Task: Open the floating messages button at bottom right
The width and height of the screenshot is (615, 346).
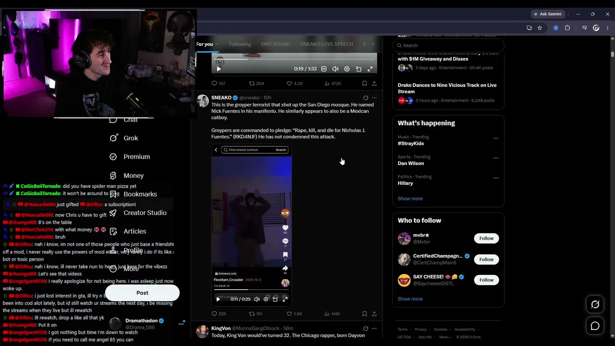Action: coord(595,326)
